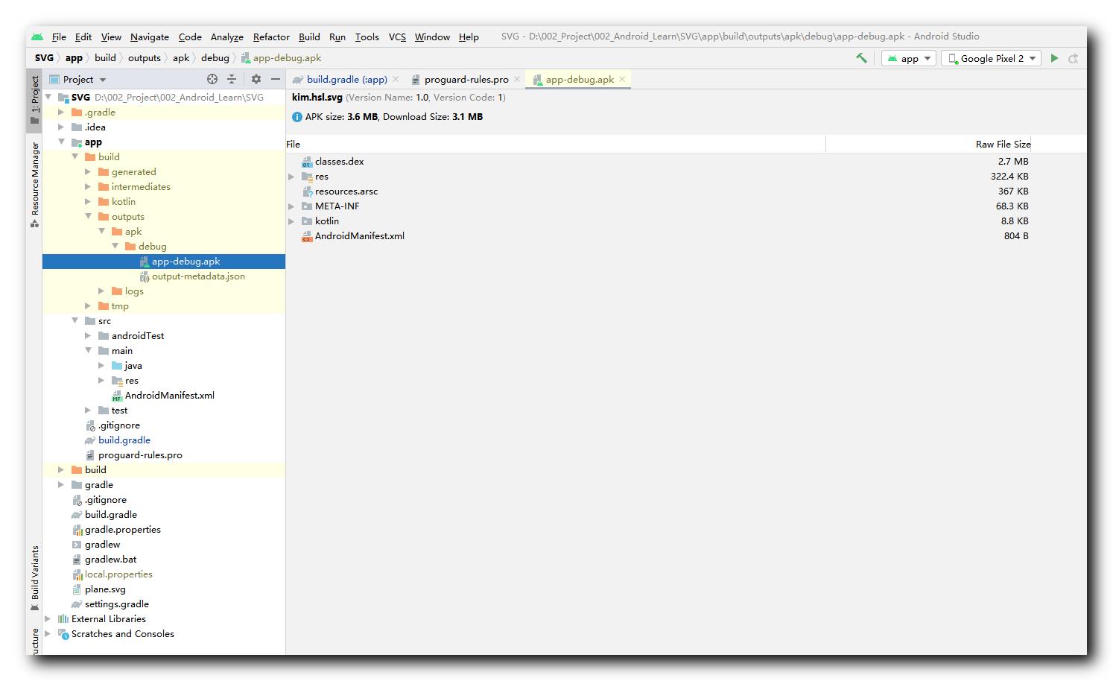Run the app with green play button
This screenshot has width=1113, height=681.
pyautogui.click(x=1054, y=58)
